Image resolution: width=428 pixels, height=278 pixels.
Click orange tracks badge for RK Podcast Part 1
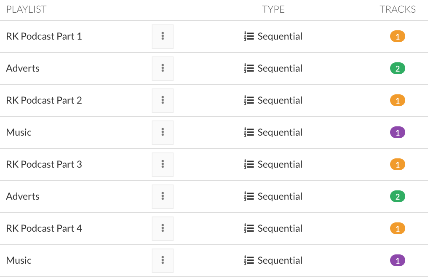[397, 37]
